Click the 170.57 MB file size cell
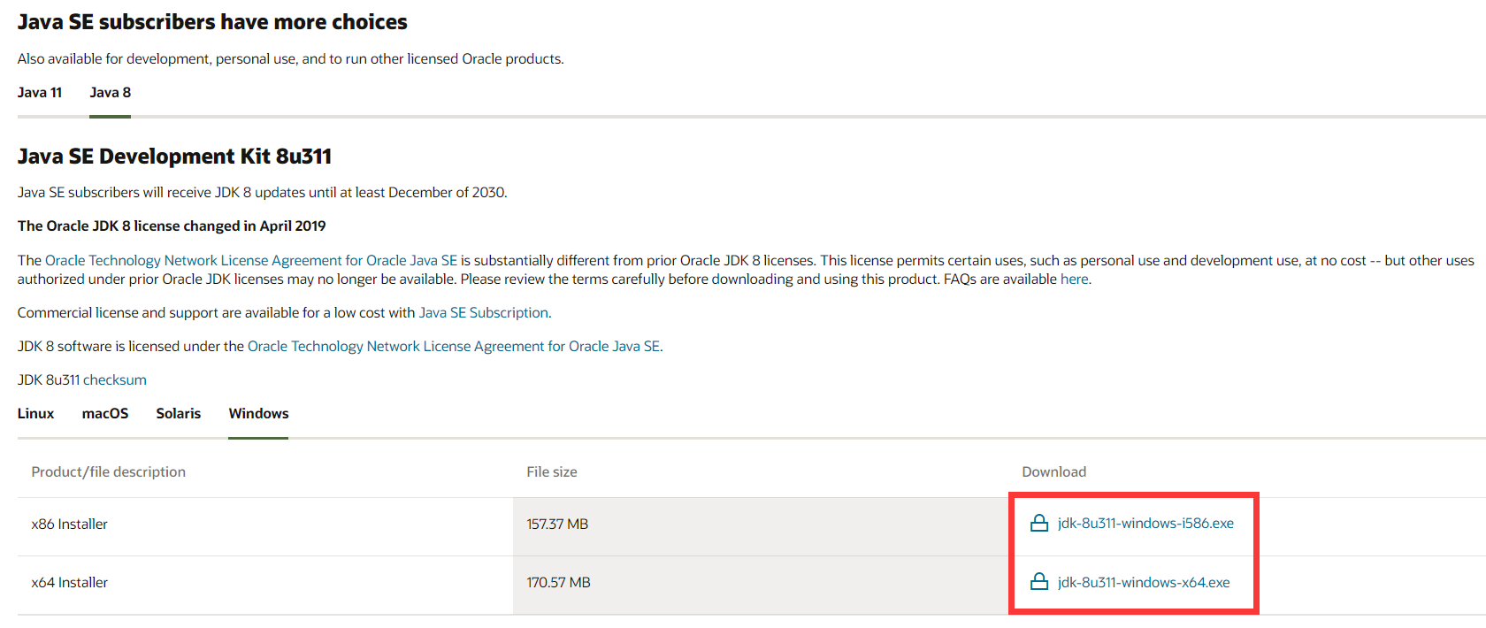The width and height of the screenshot is (1486, 628). point(559,583)
